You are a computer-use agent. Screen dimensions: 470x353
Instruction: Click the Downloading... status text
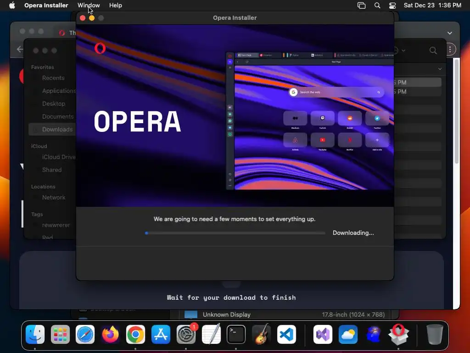353,233
